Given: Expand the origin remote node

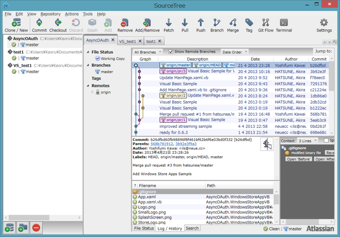Looking at the screenshot, I should coord(93,92).
